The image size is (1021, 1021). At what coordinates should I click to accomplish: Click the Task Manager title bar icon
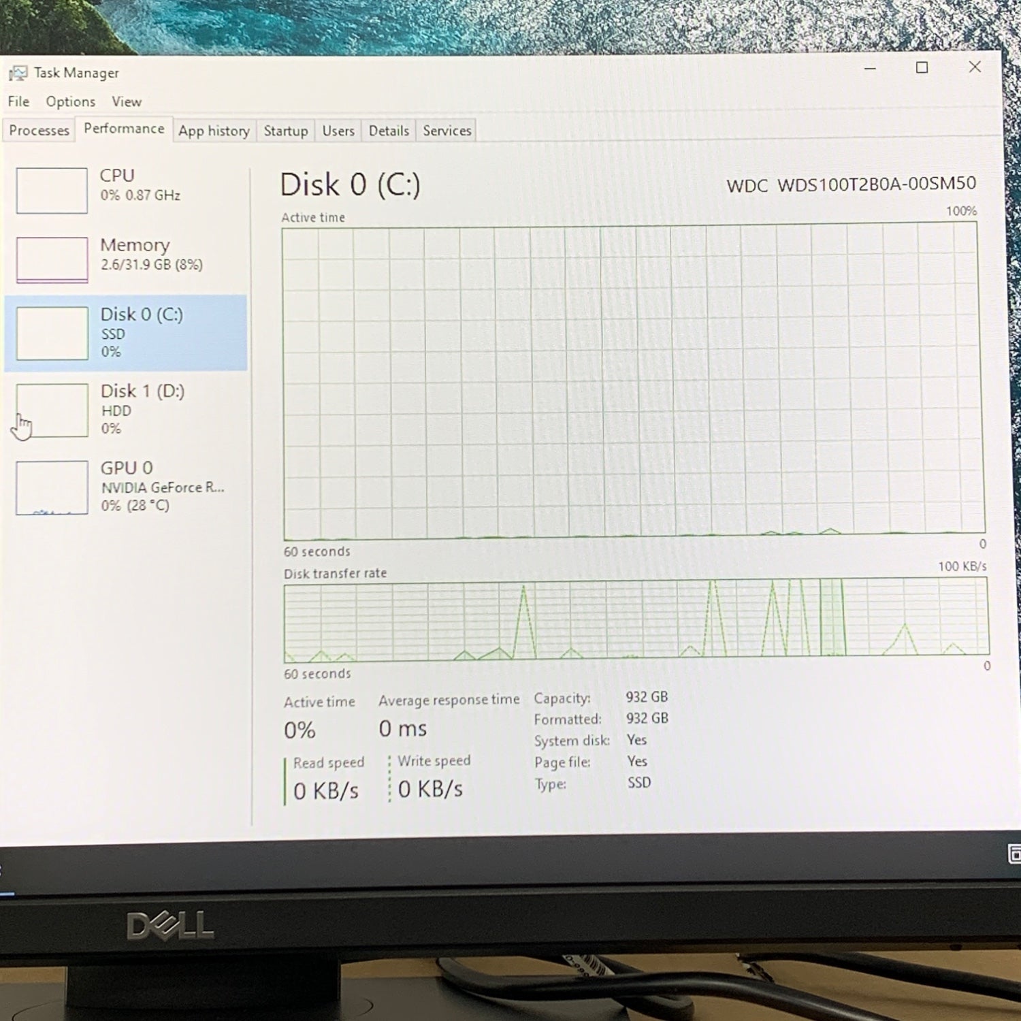pyautogui.click(x=18, y=74)
